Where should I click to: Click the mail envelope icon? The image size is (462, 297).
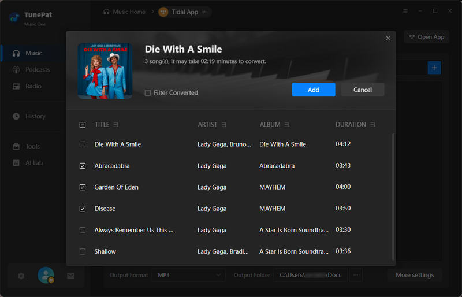[70, 276]
